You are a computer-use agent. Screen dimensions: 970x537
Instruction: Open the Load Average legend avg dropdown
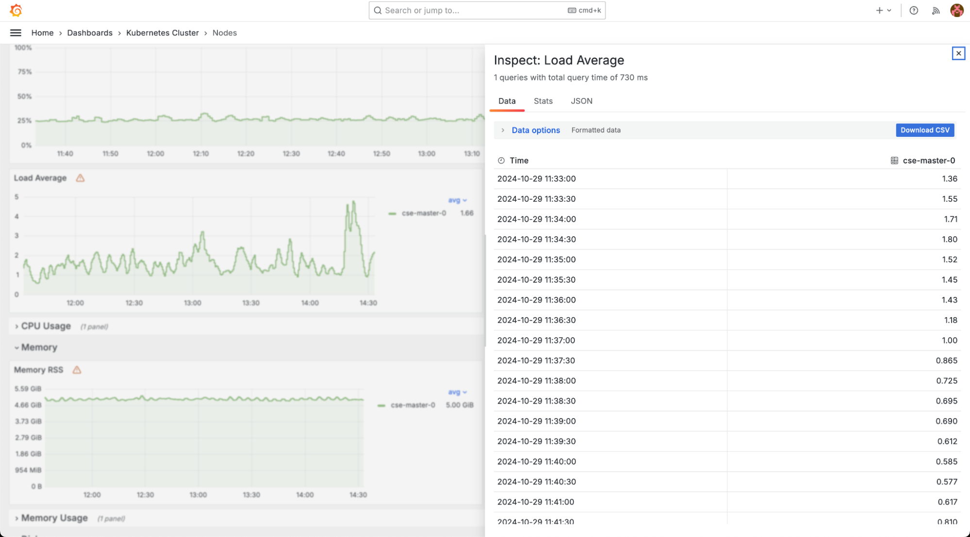pos(457,200)
